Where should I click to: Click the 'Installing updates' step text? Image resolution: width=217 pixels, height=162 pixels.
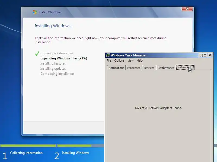point(53,69)
